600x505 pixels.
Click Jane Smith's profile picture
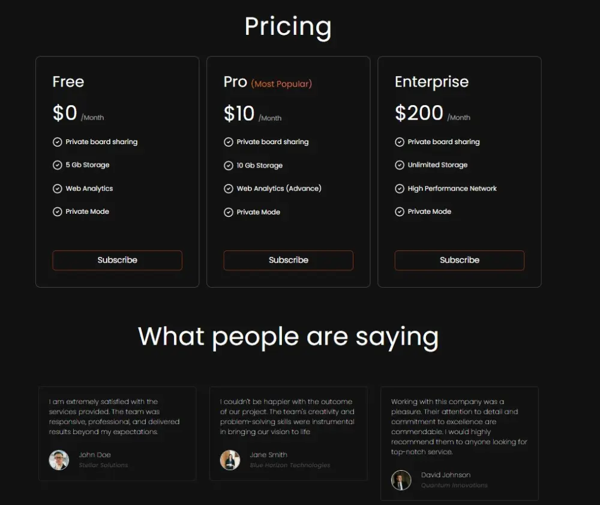coord(230,460)
